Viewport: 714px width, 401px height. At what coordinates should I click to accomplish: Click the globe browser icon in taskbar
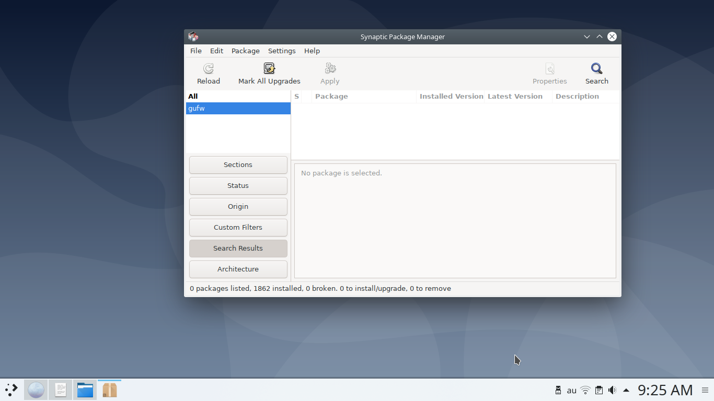point(36,390)
